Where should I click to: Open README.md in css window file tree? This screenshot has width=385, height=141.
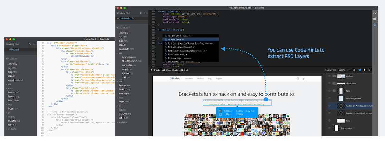pos(125,114)
